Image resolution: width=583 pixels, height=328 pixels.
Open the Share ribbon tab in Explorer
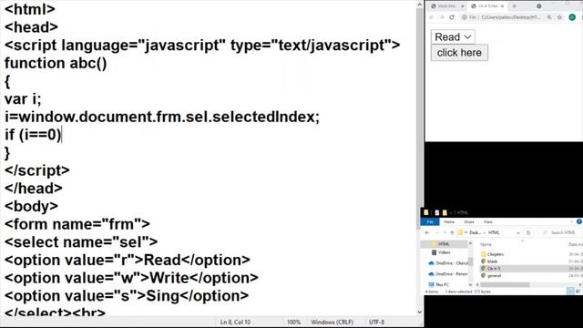point(469,222)
